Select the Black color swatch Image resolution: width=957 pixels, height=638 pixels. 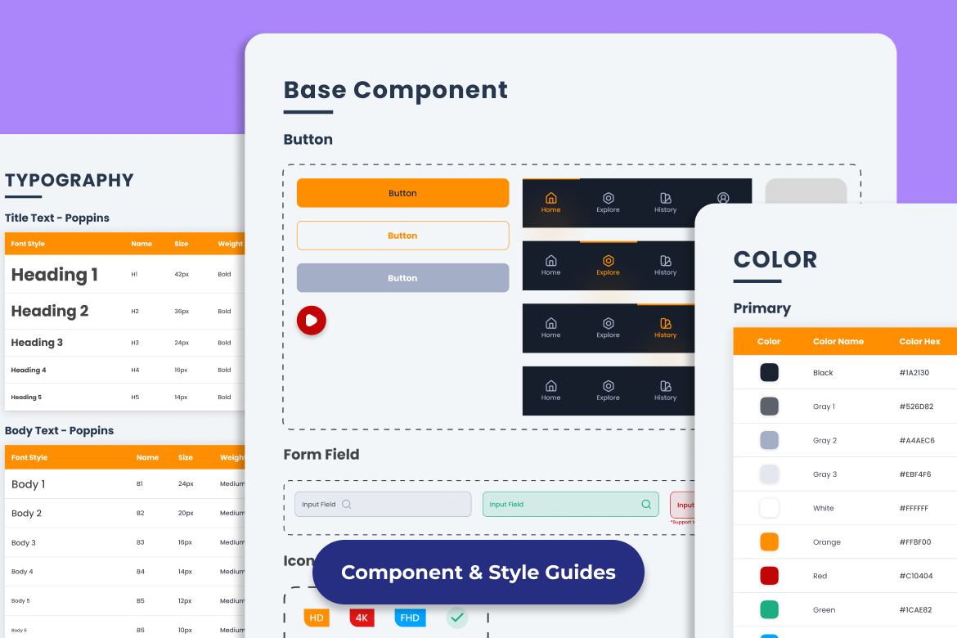(x=769, y=373)
